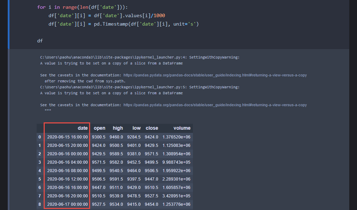Select row index 8 in the dataframe

[x=39, y=204]
